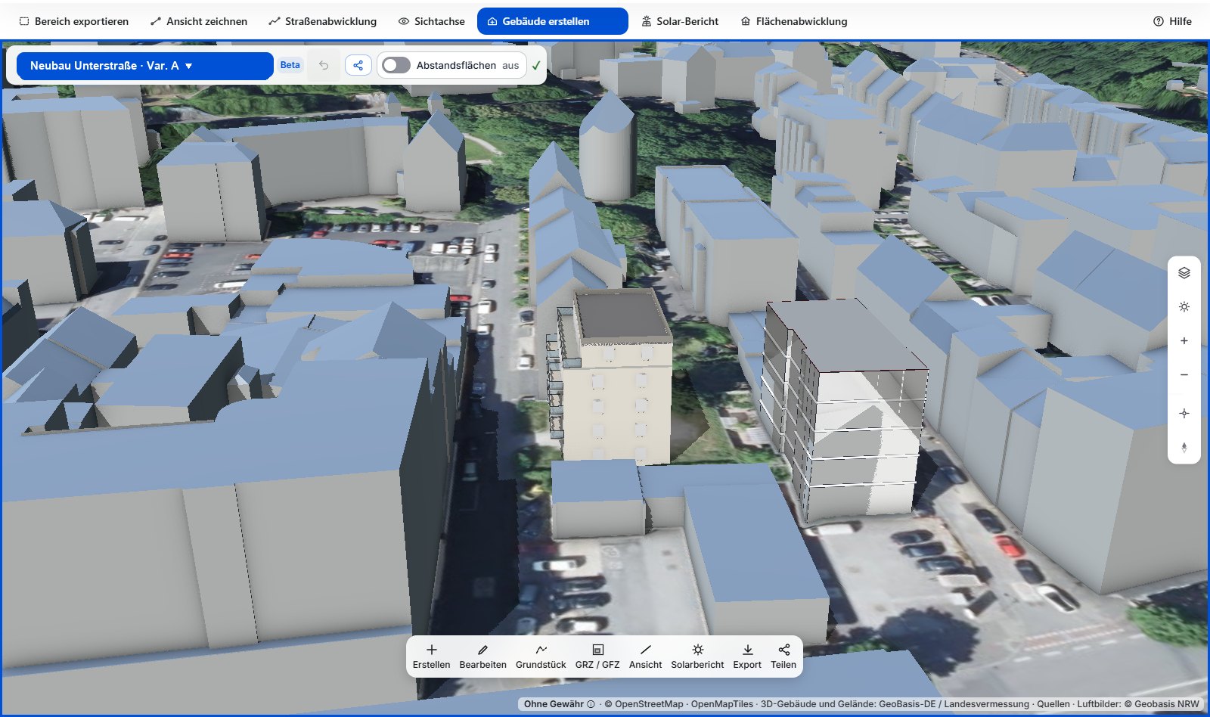Click the Quellen link in footer
Viewport: 1210px width, 717px height.
[1053, 704]
